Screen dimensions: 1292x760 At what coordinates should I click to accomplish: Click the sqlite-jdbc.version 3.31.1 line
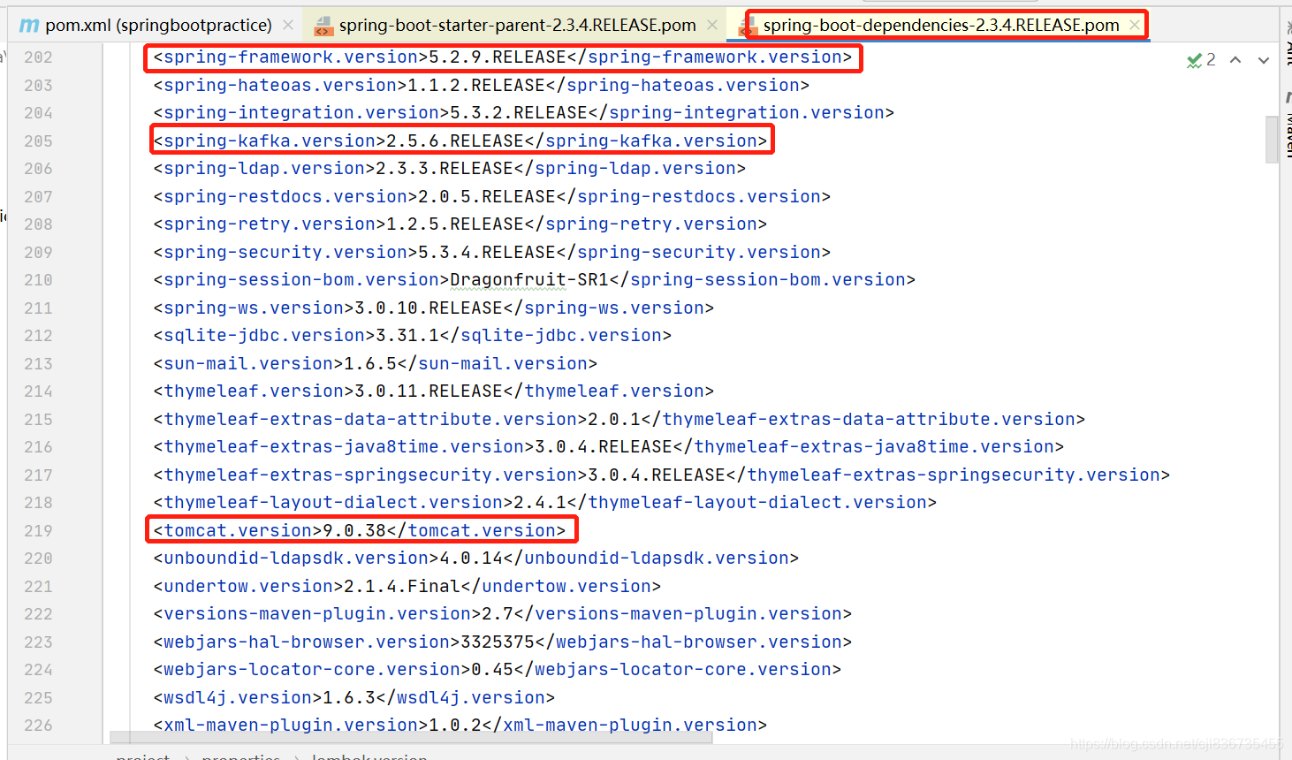pyautogui.click(x=413, y=336)
